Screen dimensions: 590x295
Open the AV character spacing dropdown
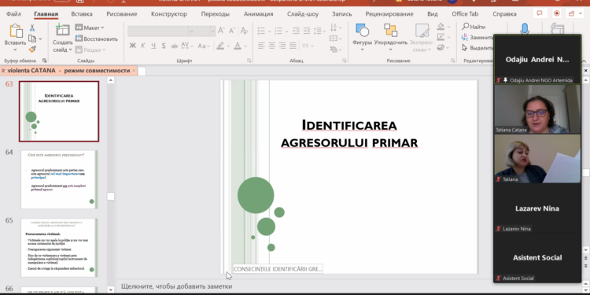coord(187,46)
